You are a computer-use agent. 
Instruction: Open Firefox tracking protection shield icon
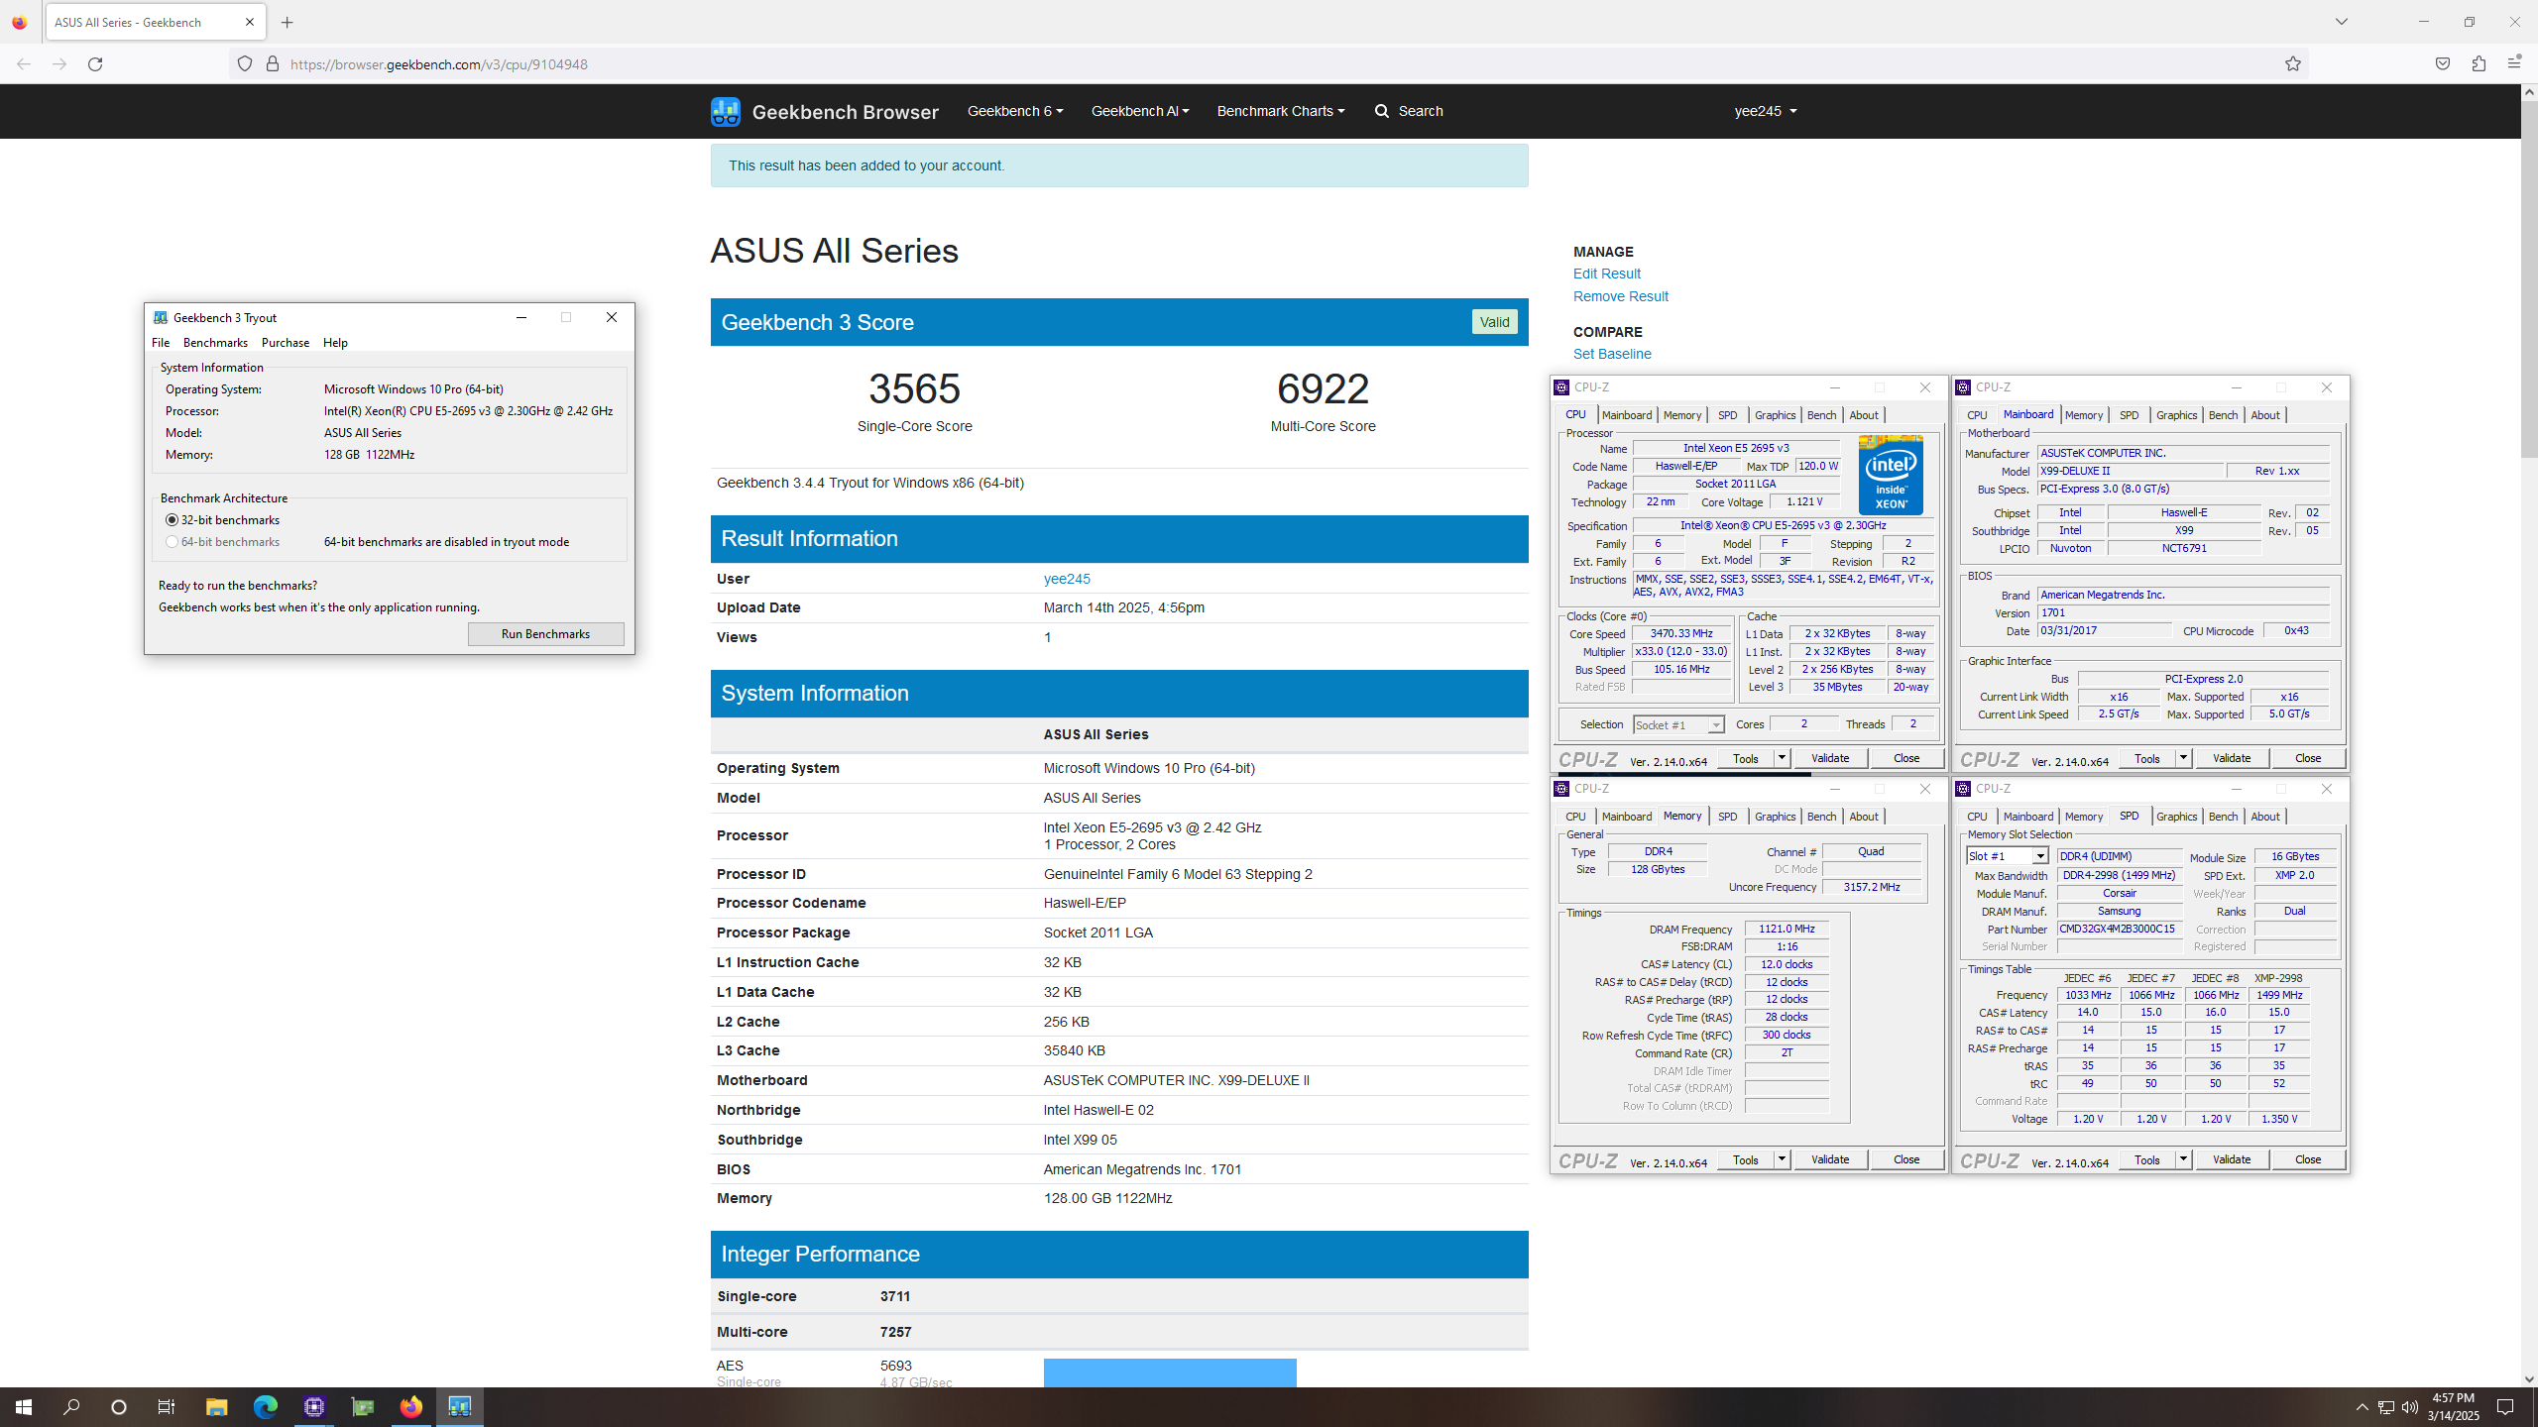click(245, 64)
